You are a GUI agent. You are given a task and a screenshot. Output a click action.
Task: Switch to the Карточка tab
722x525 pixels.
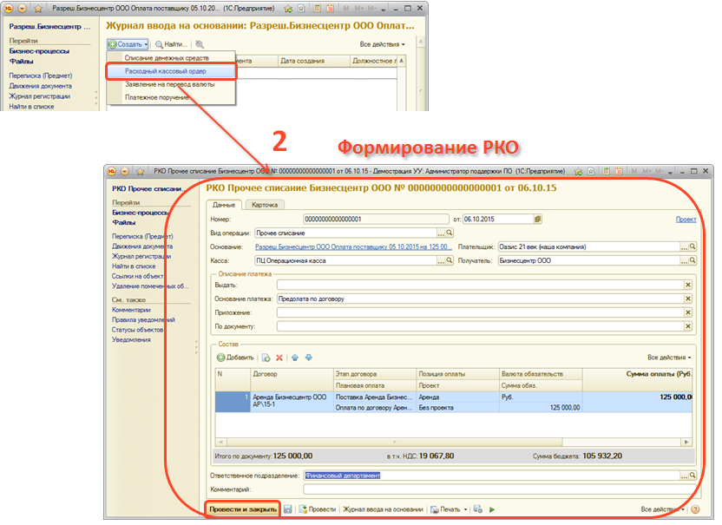pos(264,206)
